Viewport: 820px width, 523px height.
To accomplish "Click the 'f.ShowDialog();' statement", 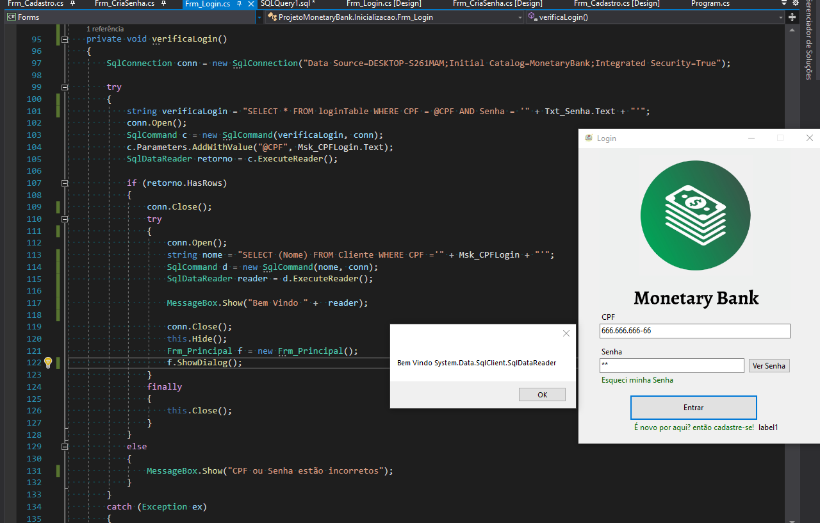I will coord(205,363).
